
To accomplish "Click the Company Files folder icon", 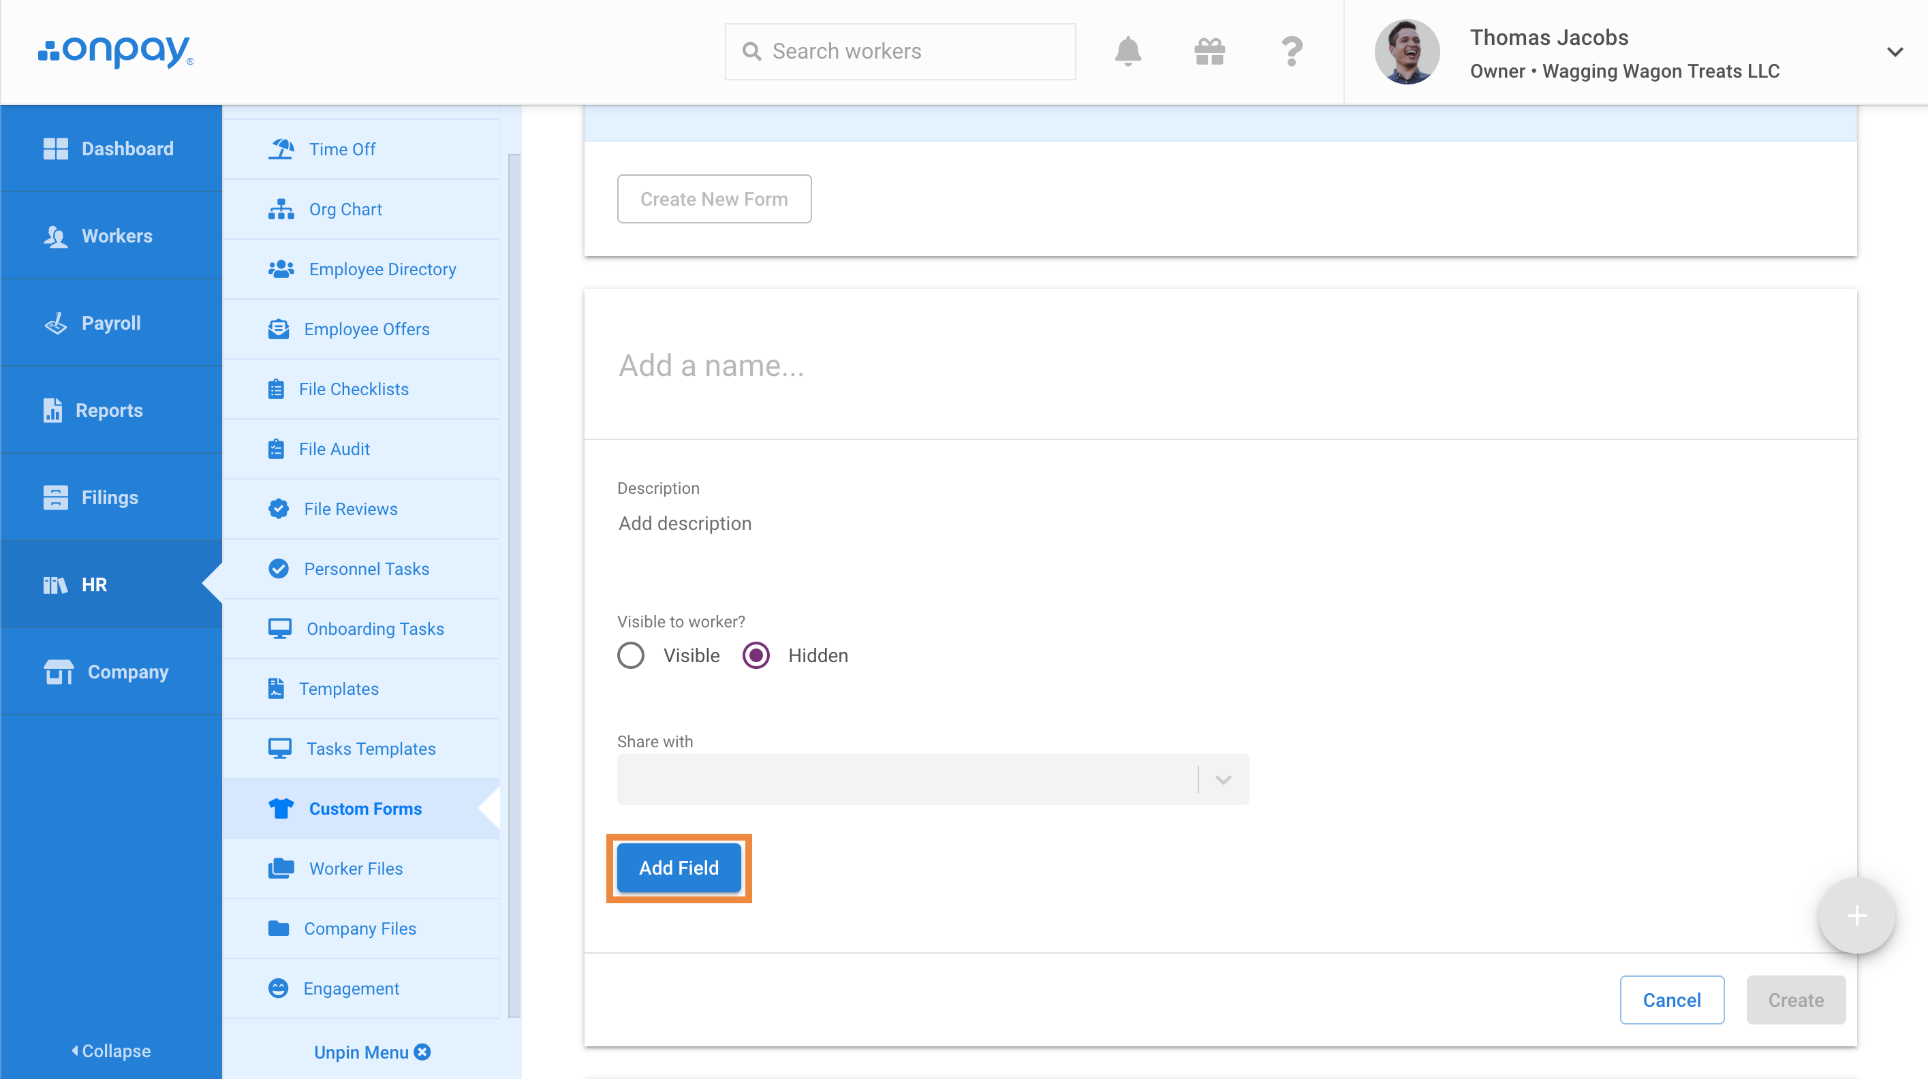I will coord(279,928).
